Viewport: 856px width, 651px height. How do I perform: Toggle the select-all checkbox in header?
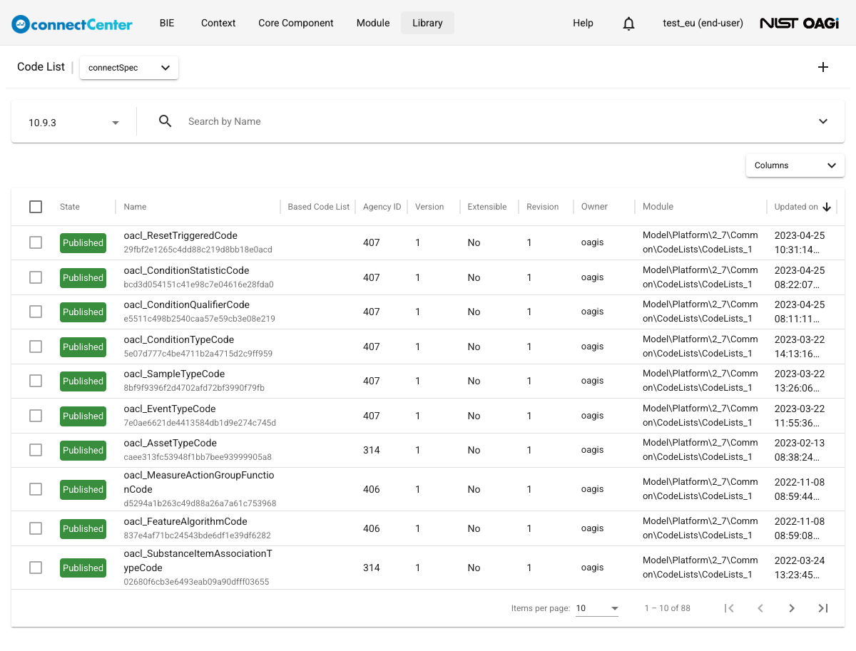(x=36, y=207)
